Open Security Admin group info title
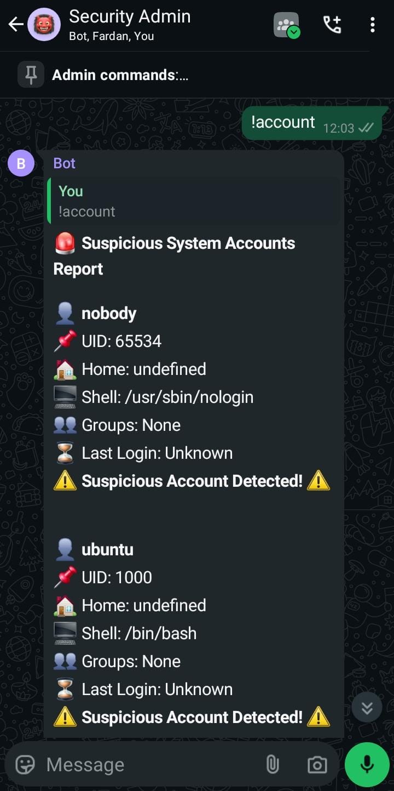 pyautogui.click(x=130, y=17)
